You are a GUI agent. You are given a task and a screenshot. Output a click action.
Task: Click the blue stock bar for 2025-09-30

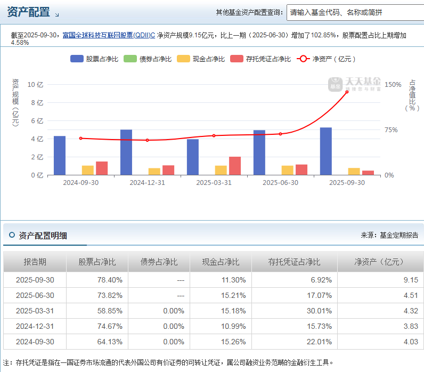325,151
